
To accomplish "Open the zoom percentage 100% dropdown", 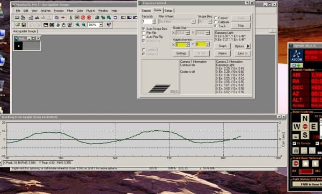I will pyautogui.click(x=101, y=25).
